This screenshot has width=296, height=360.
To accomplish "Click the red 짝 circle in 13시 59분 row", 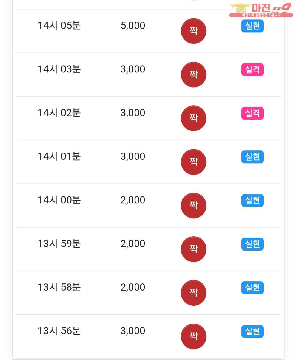I will [193, 249].
